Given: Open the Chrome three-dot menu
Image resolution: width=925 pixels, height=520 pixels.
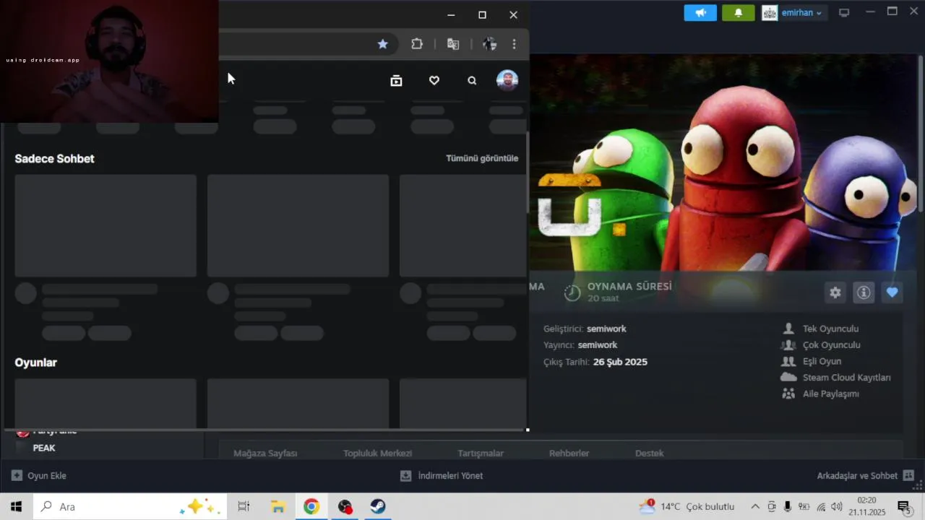Looking at the screenshot, I should point(514,44).
